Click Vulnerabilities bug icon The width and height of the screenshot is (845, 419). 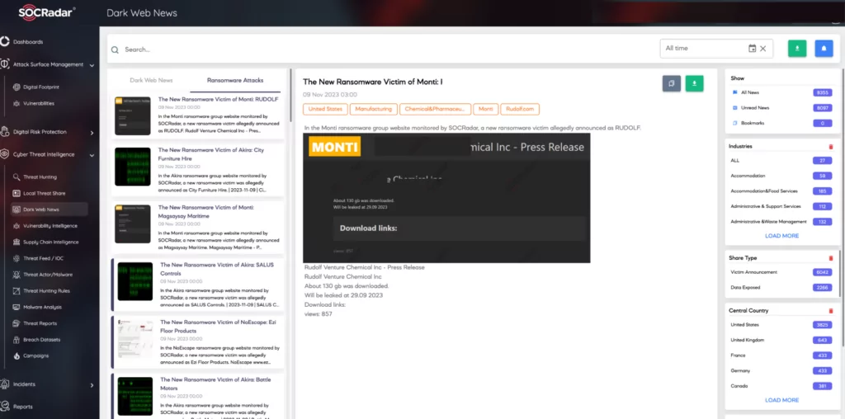pyautogui.click(x=17, y=103)
